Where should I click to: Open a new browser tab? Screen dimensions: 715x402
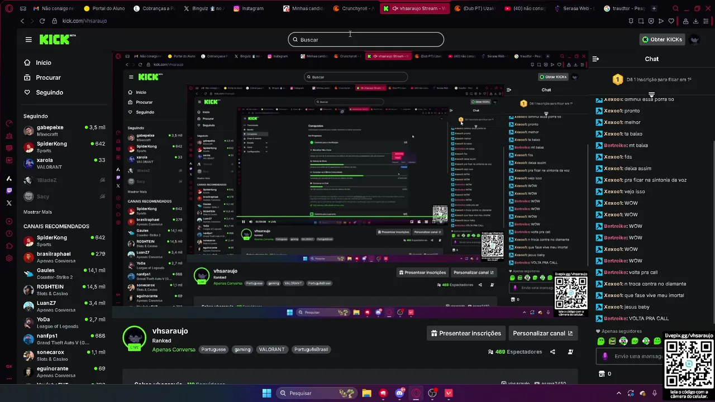654,8
